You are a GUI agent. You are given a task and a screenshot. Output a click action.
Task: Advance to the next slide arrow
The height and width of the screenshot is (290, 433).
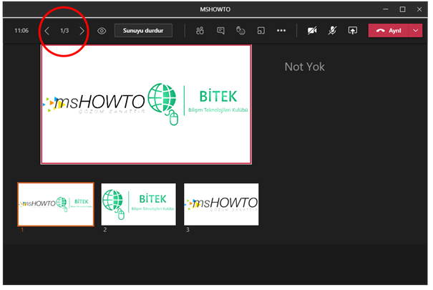coord(82,31)
